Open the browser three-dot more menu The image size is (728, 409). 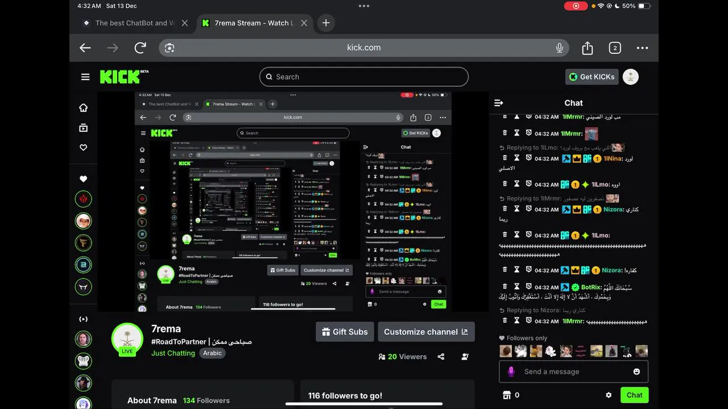(642, 48)
